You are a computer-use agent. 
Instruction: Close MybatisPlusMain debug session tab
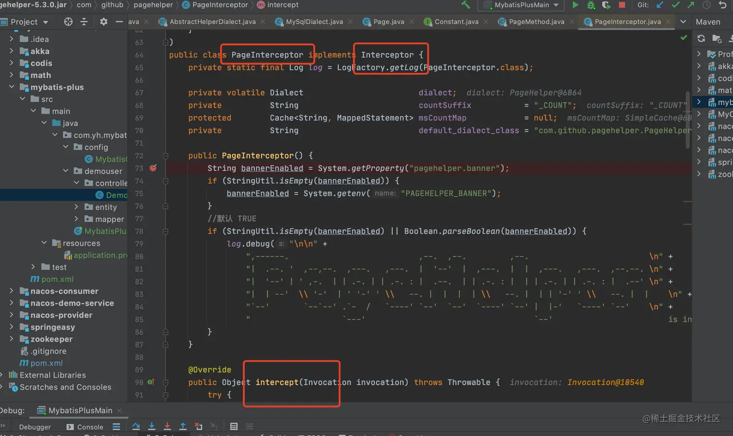click(119, 410)
